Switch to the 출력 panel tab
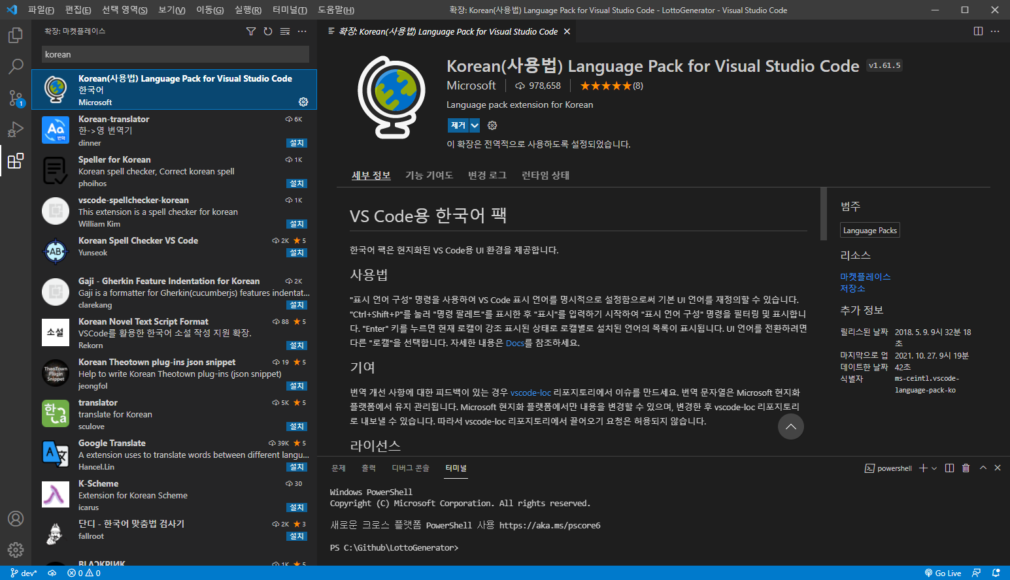Image resolution: width=1010 pixels, height=580 pixels. [369, 468]
